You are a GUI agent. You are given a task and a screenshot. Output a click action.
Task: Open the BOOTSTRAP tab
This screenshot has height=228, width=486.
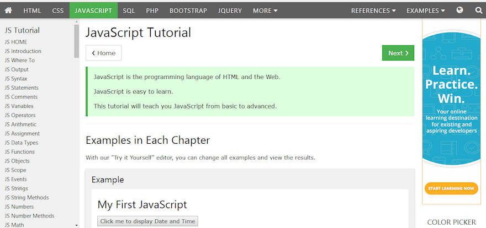(x=188, y=10)
